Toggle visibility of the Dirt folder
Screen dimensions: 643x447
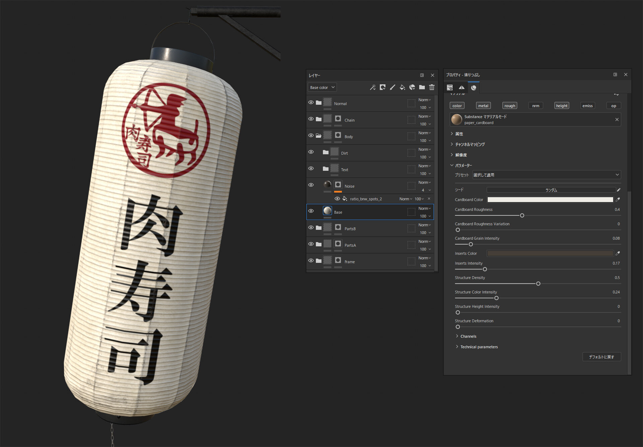[x=311, y=152]
